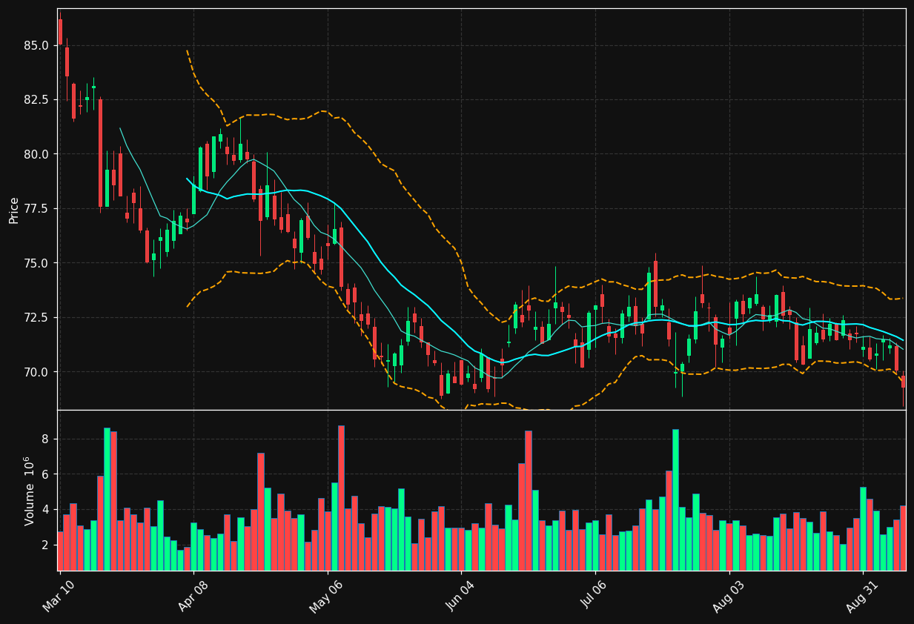Viewport: 914px width, 624px height.
Task: Click the tall green volume bar in late July
Action: point(675,499)
